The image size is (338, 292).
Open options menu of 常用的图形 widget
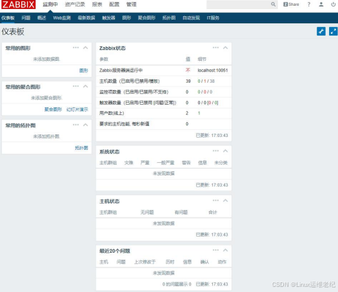[75, 48]
